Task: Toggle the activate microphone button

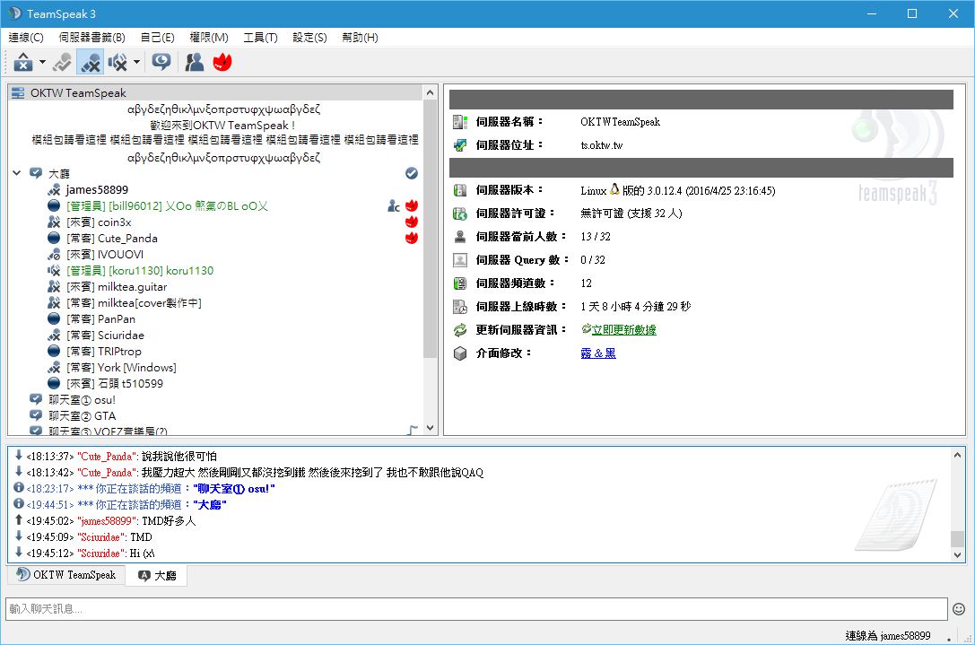Action: (x=62, y=62)
